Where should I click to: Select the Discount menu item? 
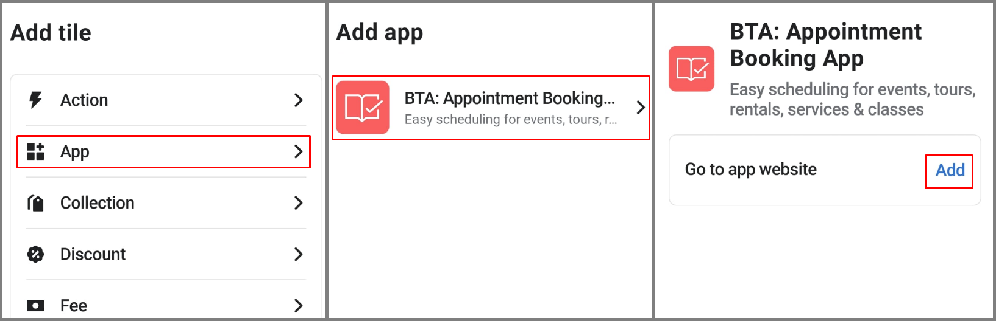[x=166, y=254]
